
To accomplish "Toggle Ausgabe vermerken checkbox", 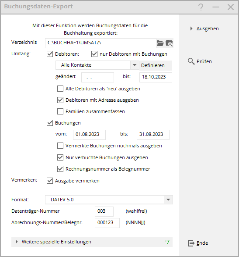I will 50,181.
